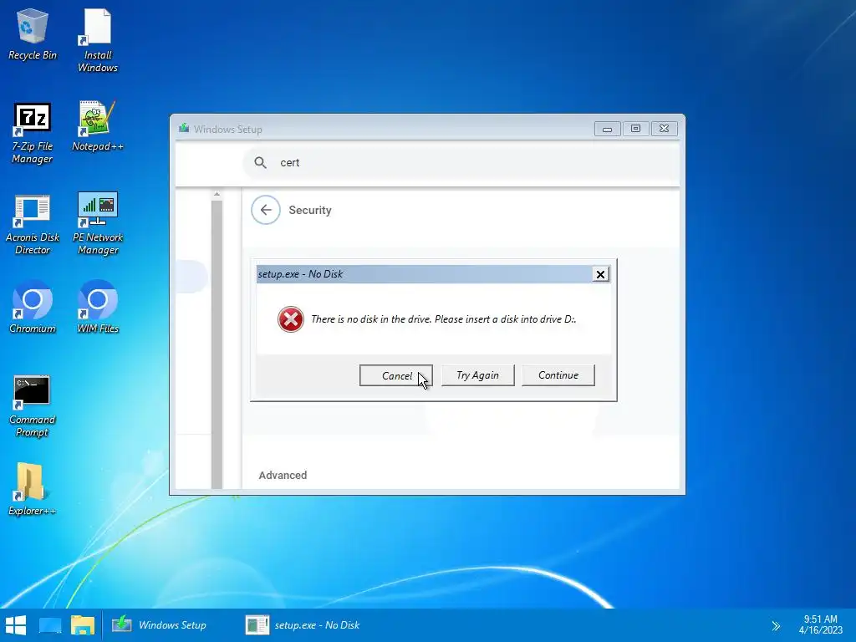
Task: Open the clock showing 9:51 AM
Action: tap(821, 624)
